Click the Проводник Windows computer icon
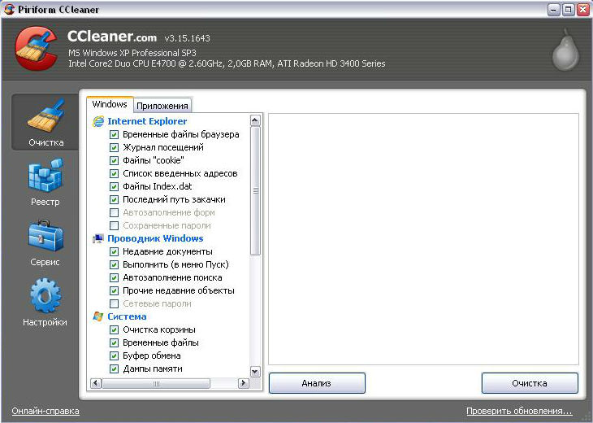Screen dimensions: 593x423 pyautogui.click(x=98, y=238)
